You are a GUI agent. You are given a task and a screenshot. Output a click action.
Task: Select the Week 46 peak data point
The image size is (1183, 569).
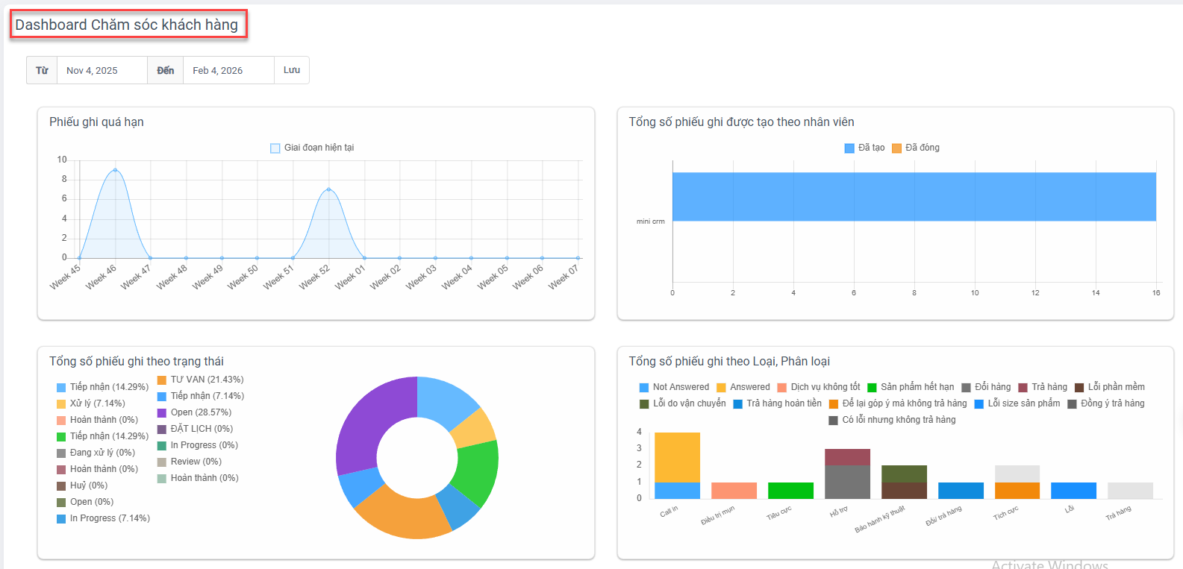click(115, 170)
